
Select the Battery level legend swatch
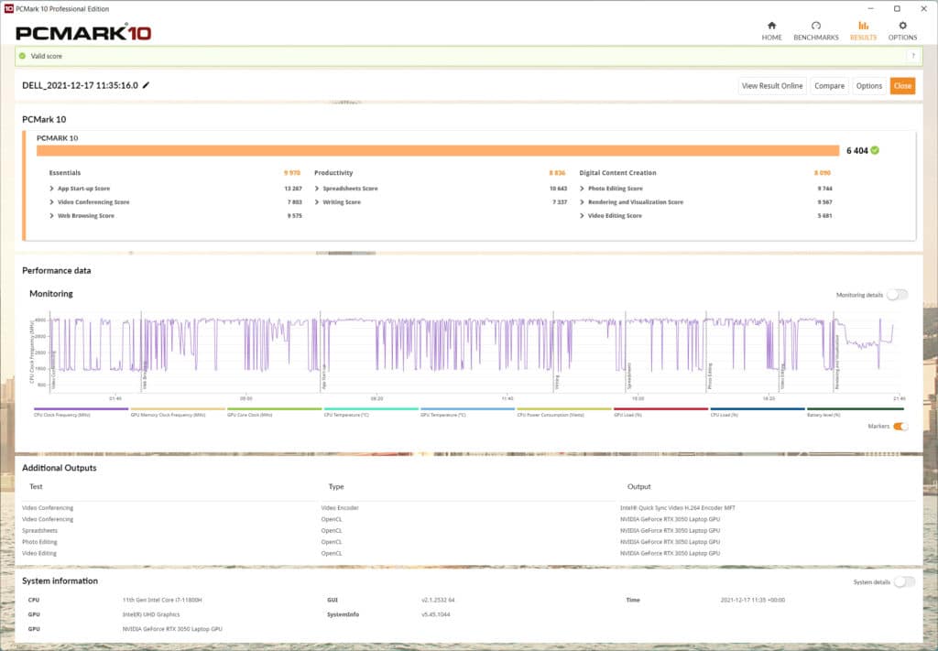click(x=856, y=409)
